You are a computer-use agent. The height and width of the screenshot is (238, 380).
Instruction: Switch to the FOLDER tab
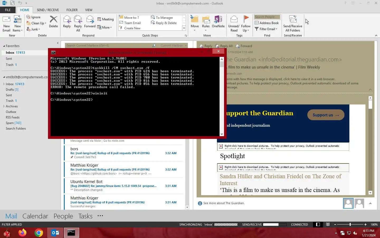(72, 10)
